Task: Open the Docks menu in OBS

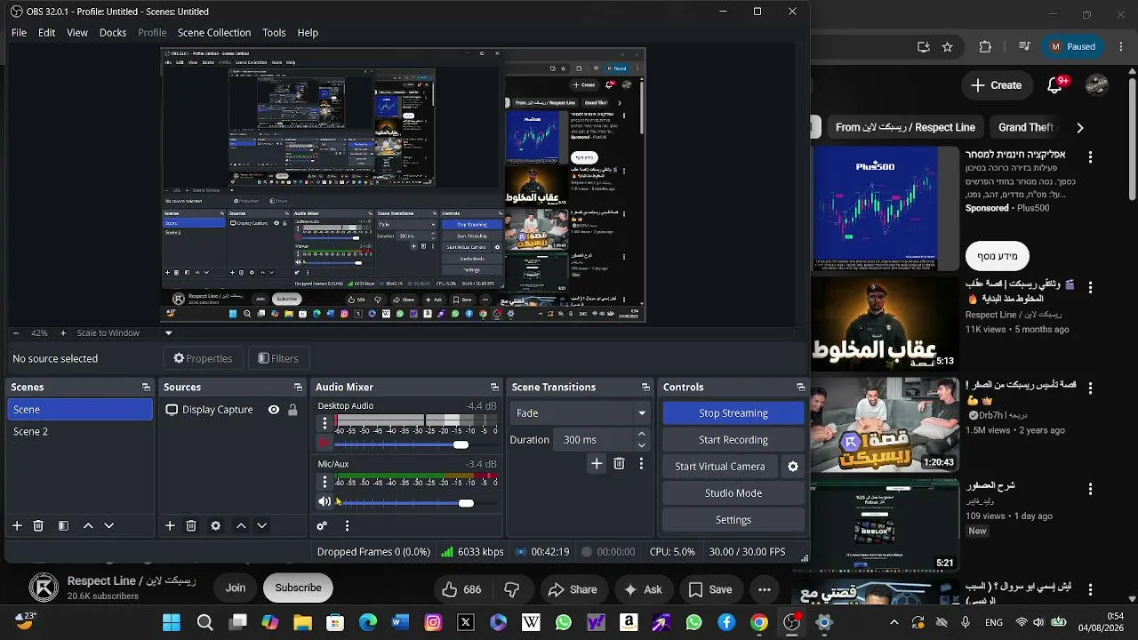Action: (113, 33)
